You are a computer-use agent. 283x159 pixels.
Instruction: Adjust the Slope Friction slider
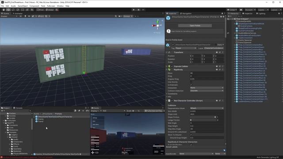203,117
